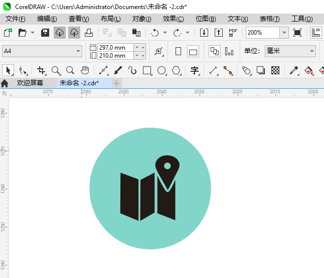This screenshot has height=278, width=324.
Task: Select the Rectangle tool
Action: point(147,70)
